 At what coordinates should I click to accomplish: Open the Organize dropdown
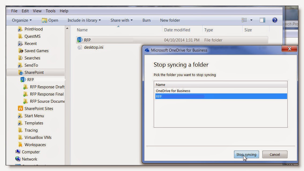point(22,20)
